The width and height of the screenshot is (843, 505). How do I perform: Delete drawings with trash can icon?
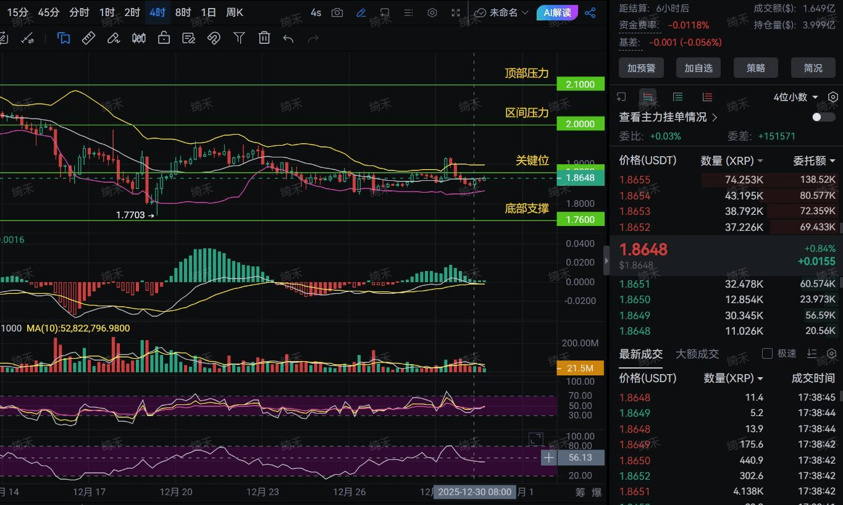pyautogui.click(x=264, y=38)
